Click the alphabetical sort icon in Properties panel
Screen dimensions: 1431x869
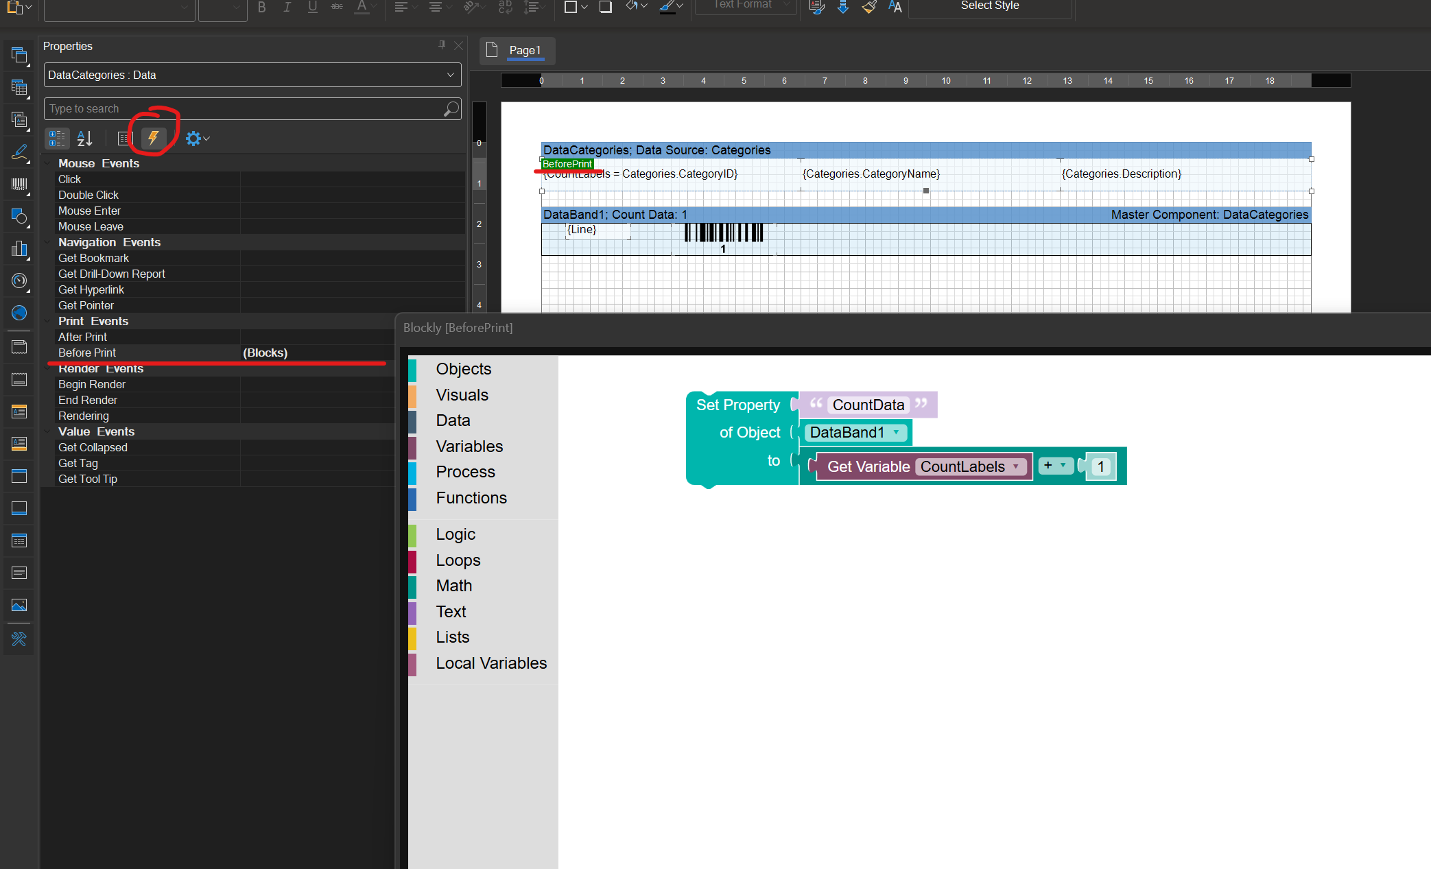pyautogui.click(x=84, y=138)
